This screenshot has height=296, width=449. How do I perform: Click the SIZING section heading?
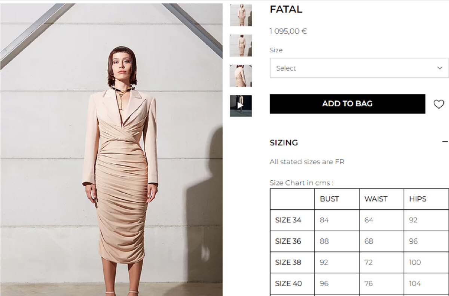[x=284, y=142]
